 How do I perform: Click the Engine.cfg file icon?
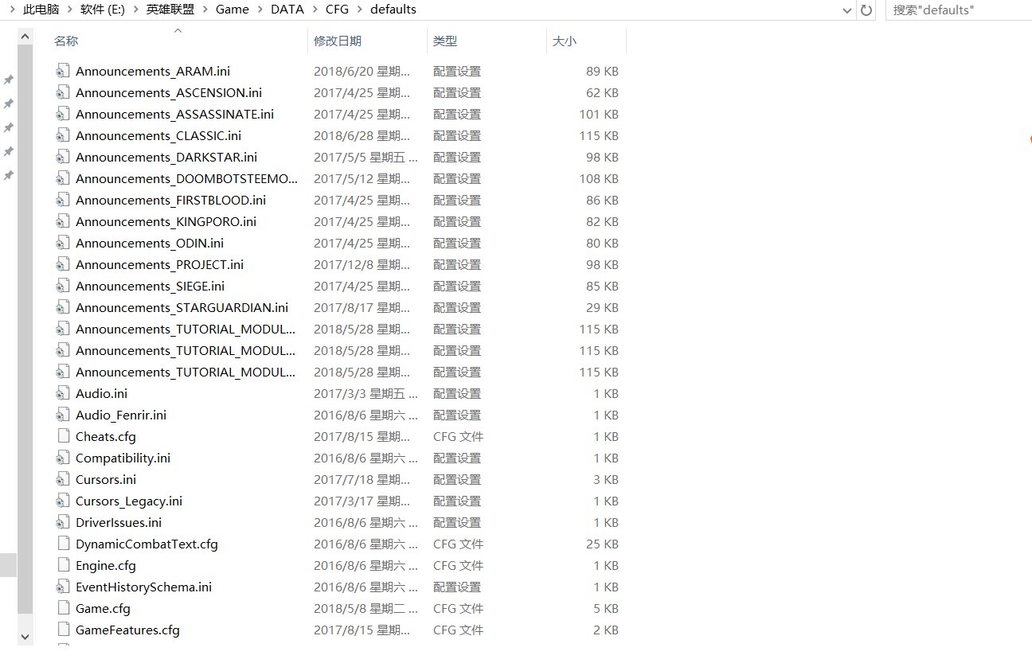(x=63, y=565)
